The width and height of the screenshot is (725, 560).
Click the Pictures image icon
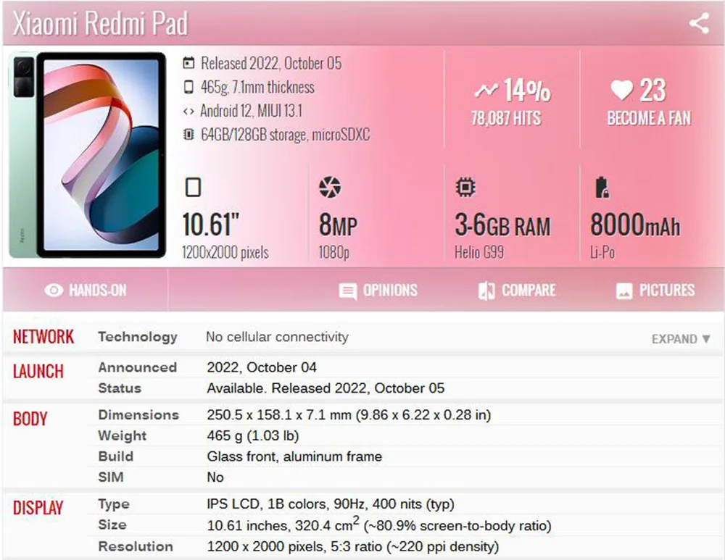coord(624,291)
